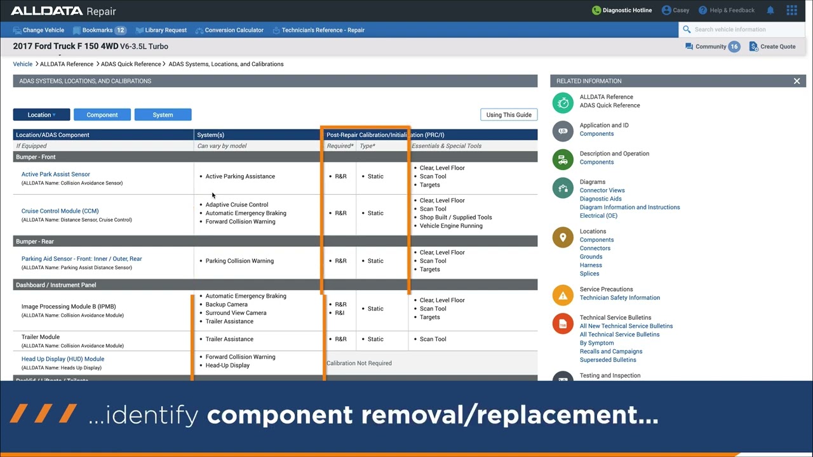Open the Connector Views link

click(x=602, y=190)
